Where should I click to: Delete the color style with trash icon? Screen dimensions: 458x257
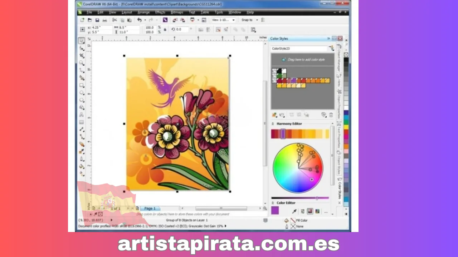pyautogui.click(x=331, y=115)
